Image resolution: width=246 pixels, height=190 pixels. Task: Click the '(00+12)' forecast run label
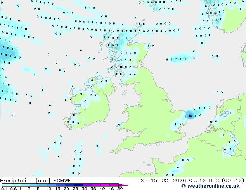[233, 181]
